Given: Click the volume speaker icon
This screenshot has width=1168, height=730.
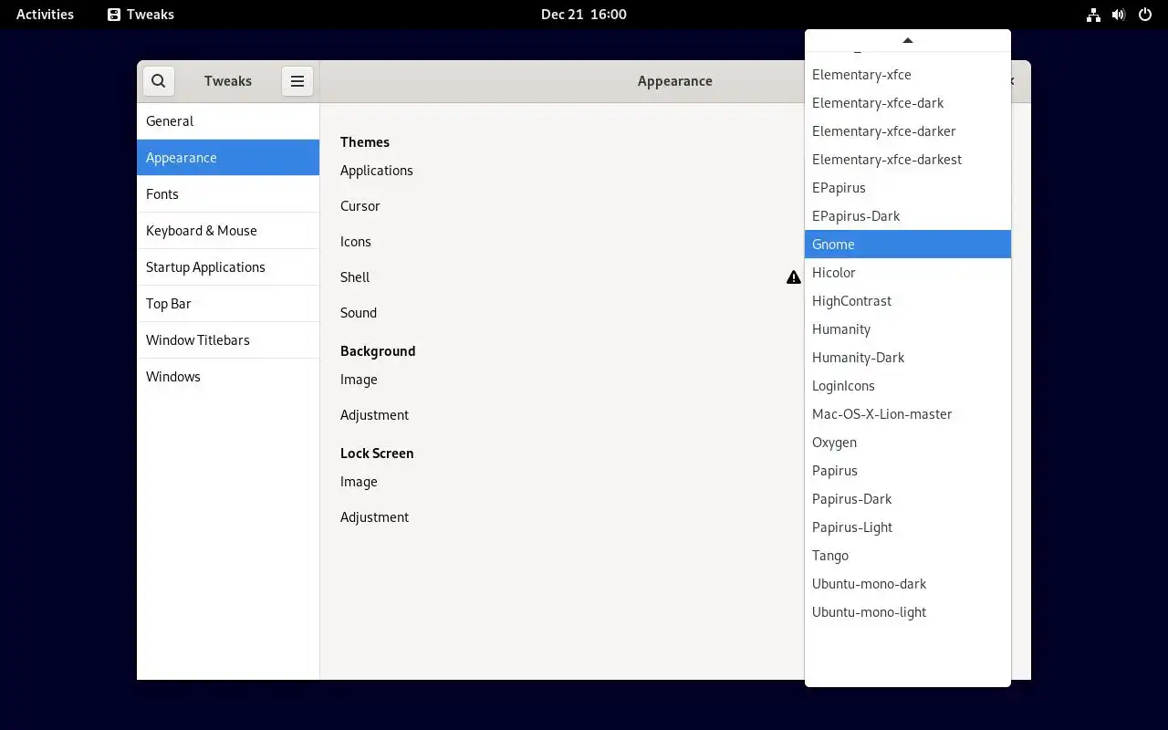Looking at the screenshot, I should click(x=1119, y=15).
